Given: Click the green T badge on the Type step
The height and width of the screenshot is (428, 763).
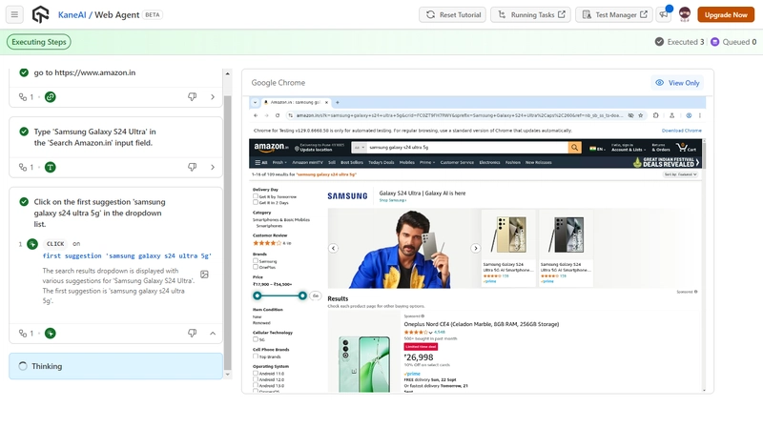Looking at the screenshot, I should (x=51, y=168).
